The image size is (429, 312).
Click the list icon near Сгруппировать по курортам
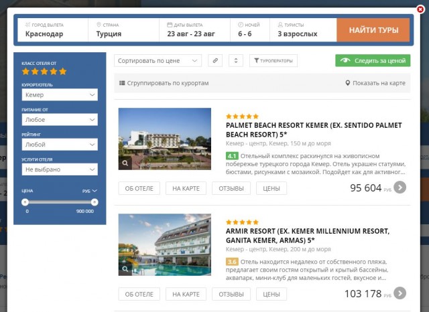click(x=122, y=83)
